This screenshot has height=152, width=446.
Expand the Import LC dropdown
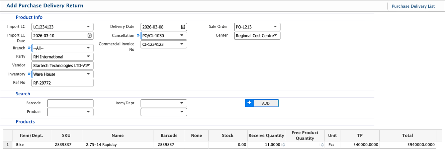pos(88,27)
